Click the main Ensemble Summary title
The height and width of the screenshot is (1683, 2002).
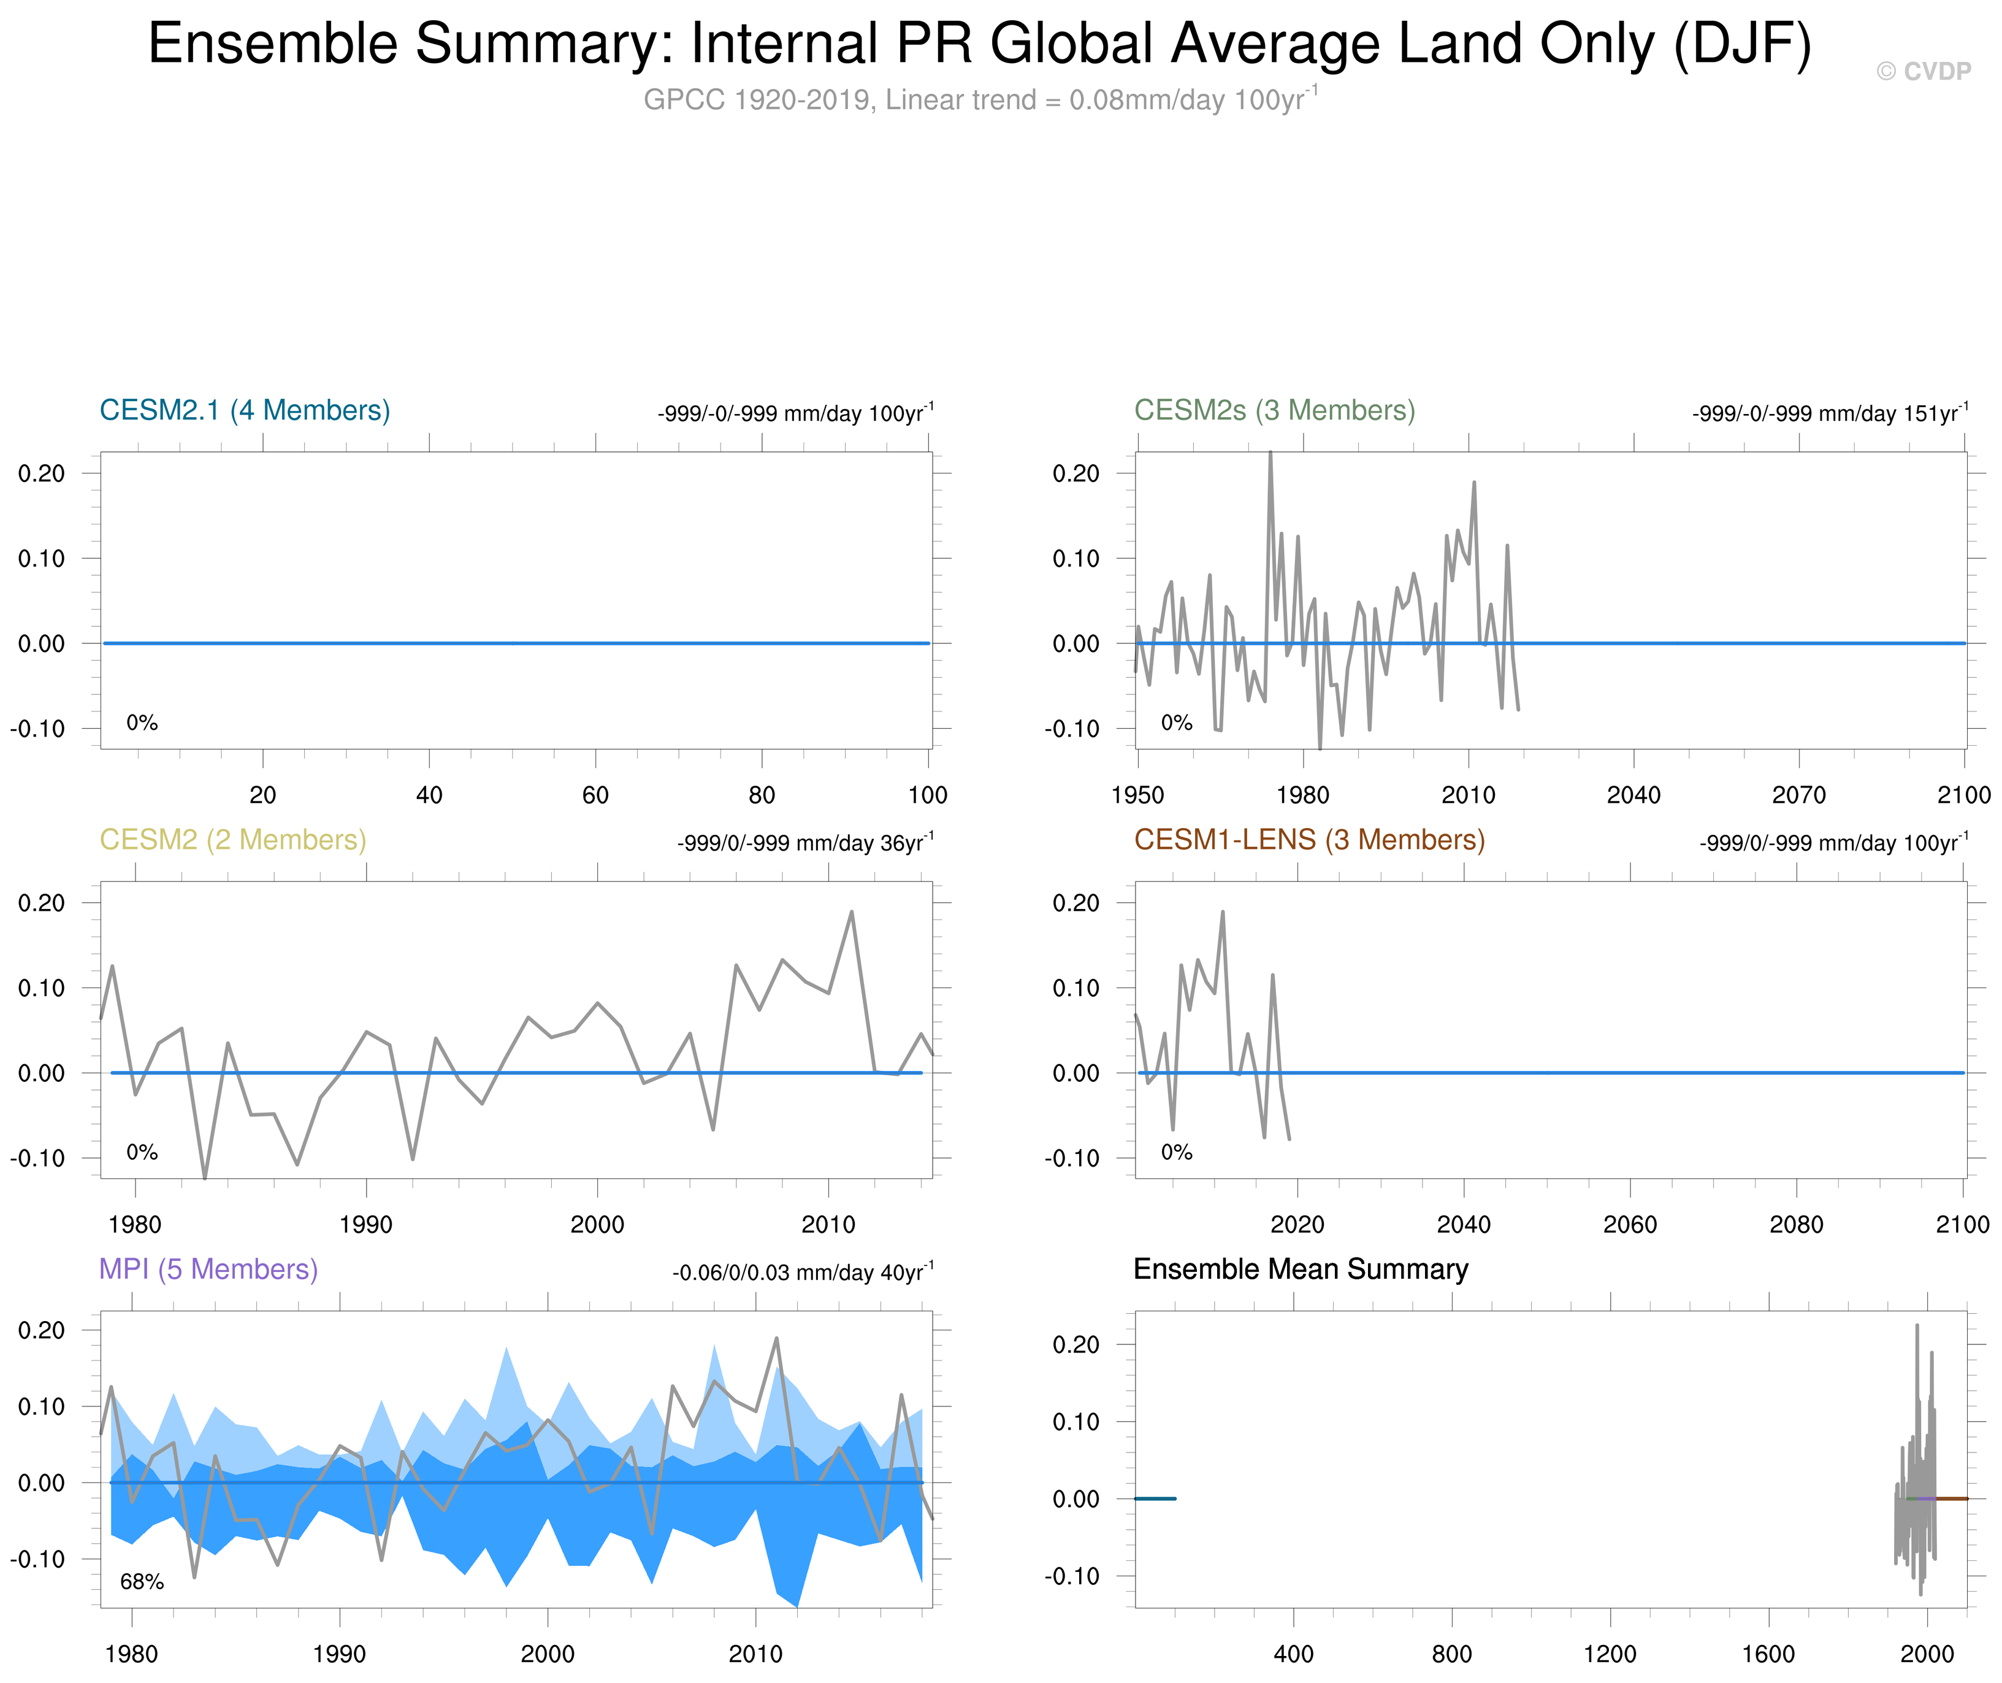[x=980, y=44]
